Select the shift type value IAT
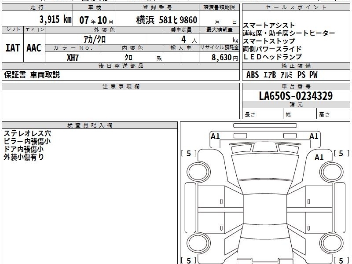Viewport: 352px width, 264px height. 13,48
